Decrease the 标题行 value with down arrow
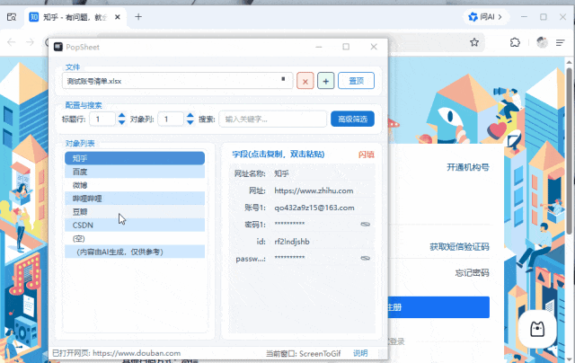575x363 pixels. click(x=122, y=122)
